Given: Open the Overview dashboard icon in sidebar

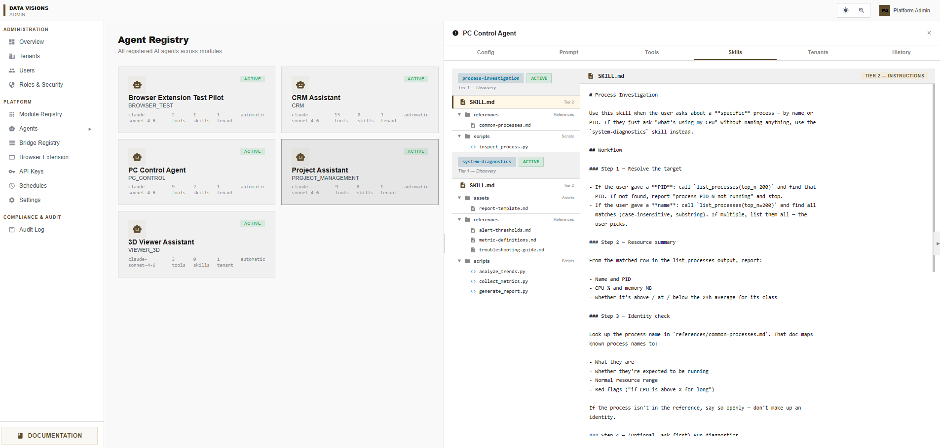Looking at the screenshot, I should click(x=12, y=42).
